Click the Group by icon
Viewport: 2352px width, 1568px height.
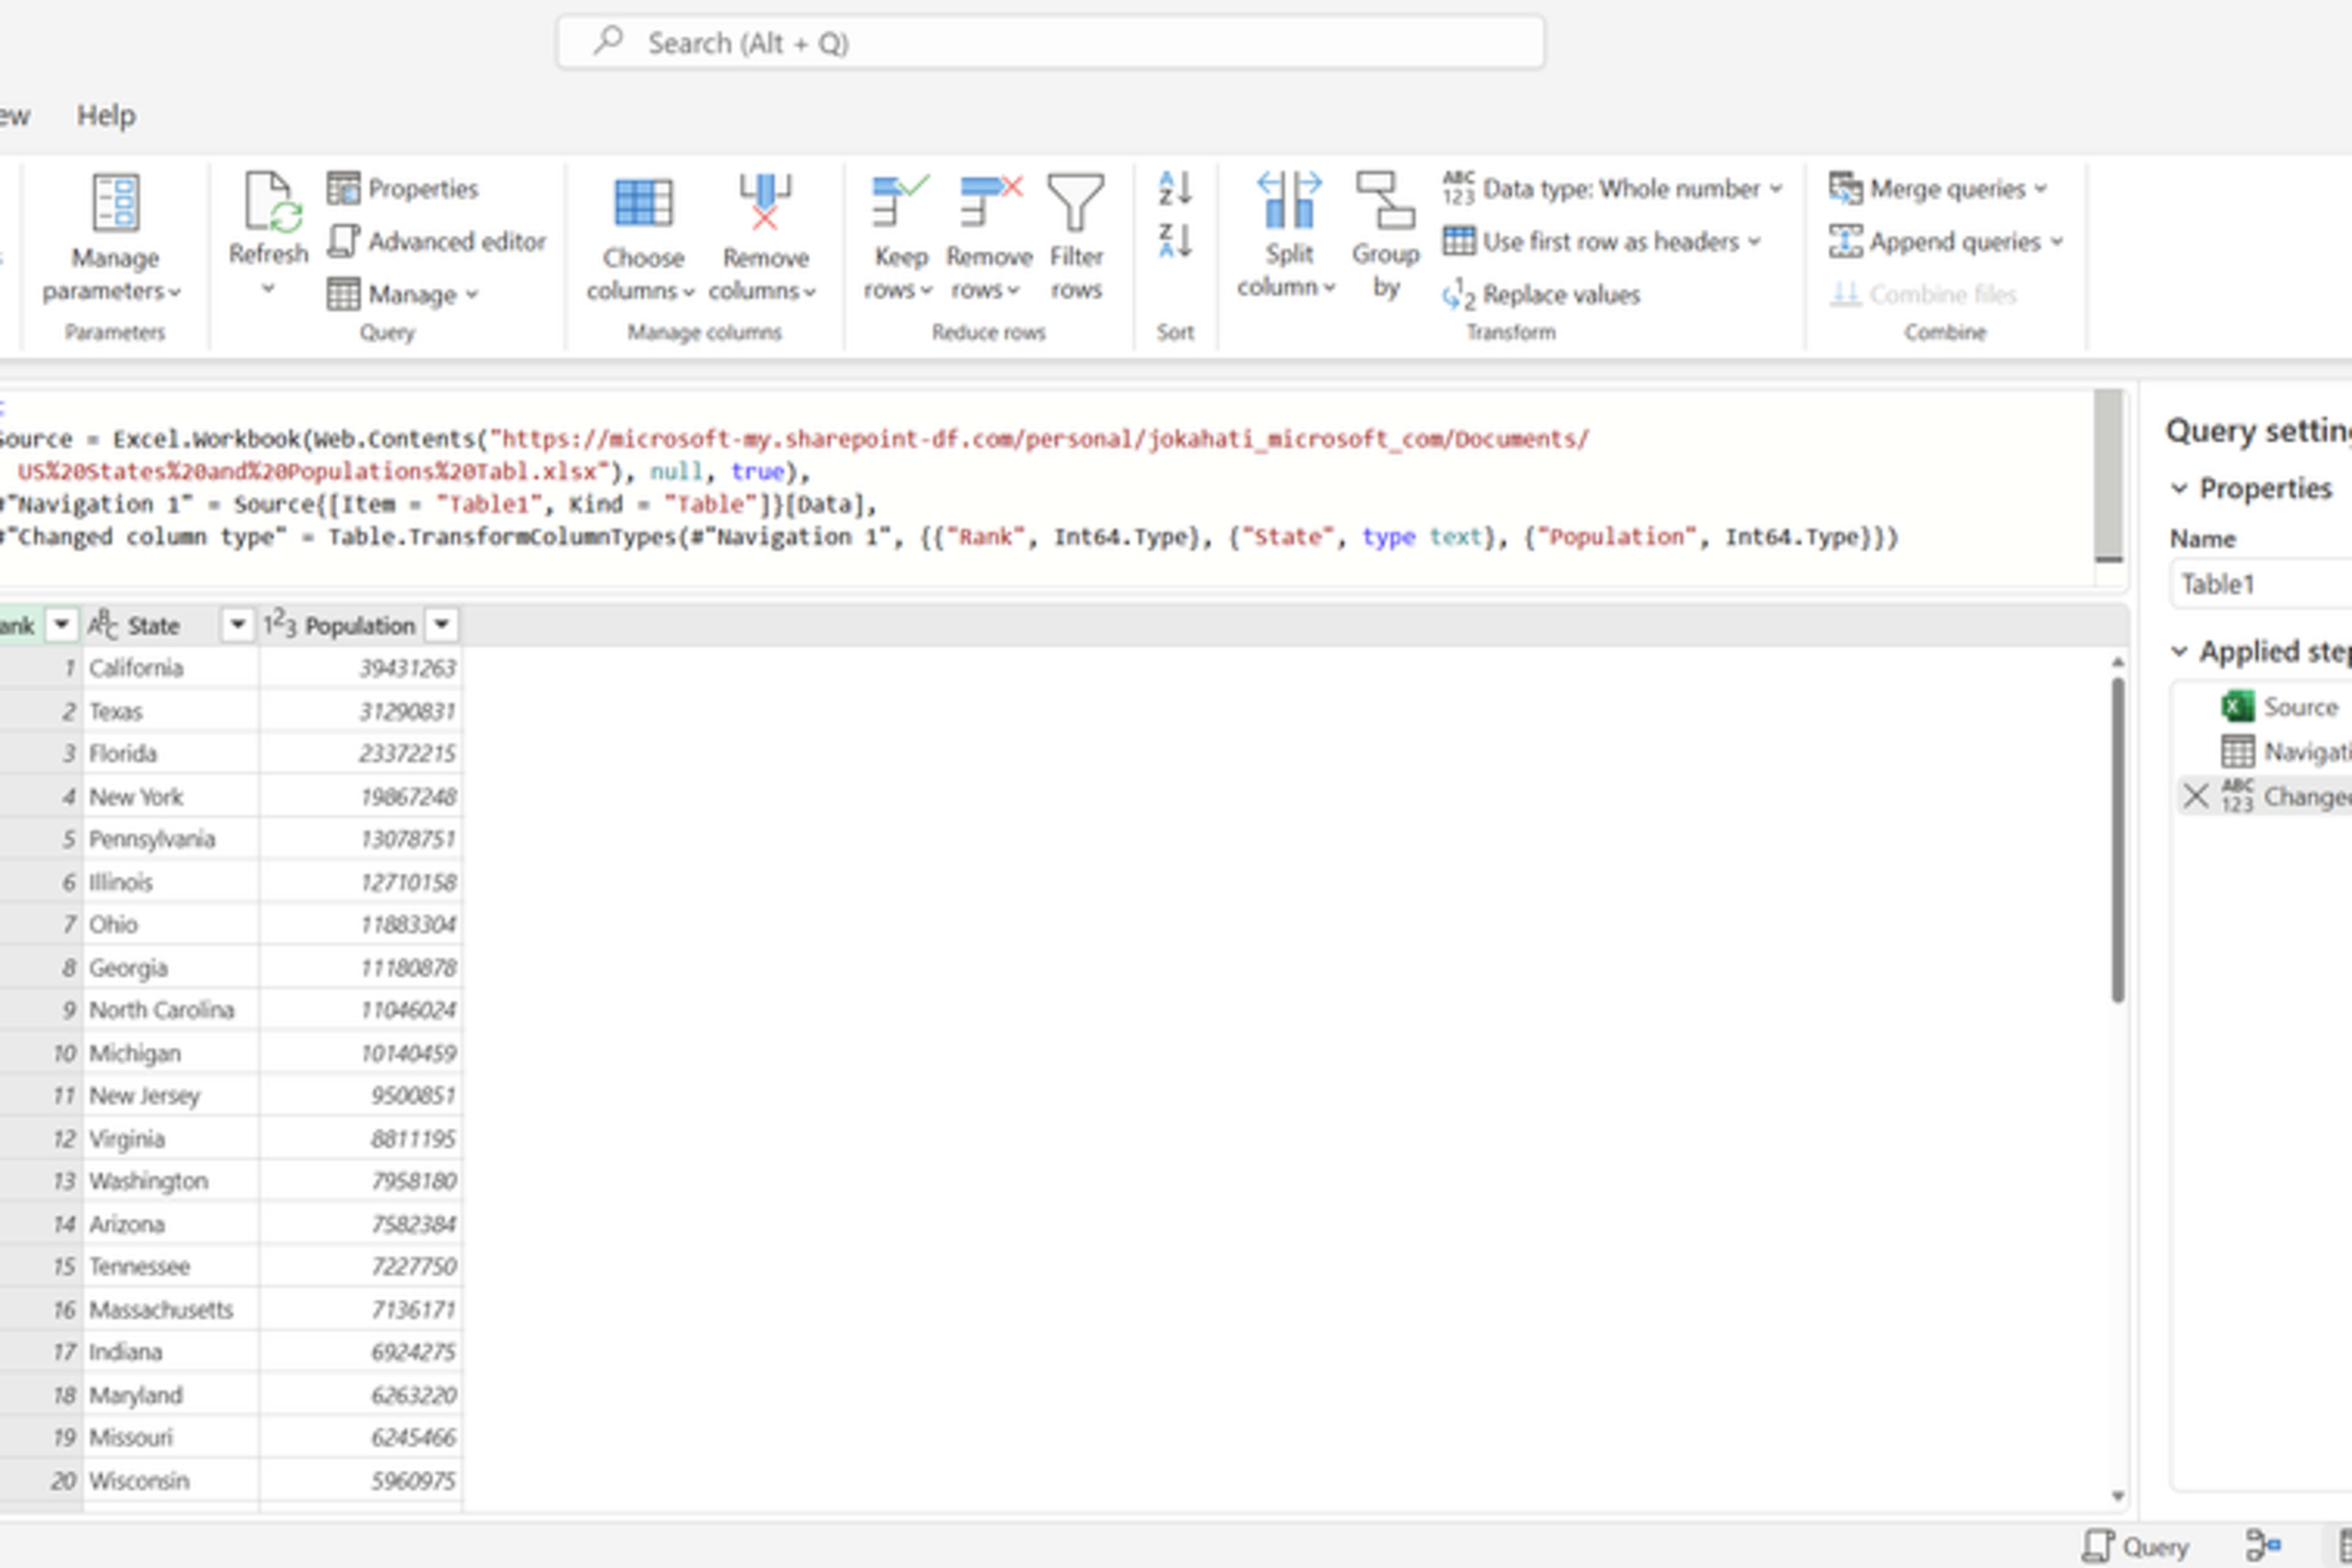coord(1385,202)
